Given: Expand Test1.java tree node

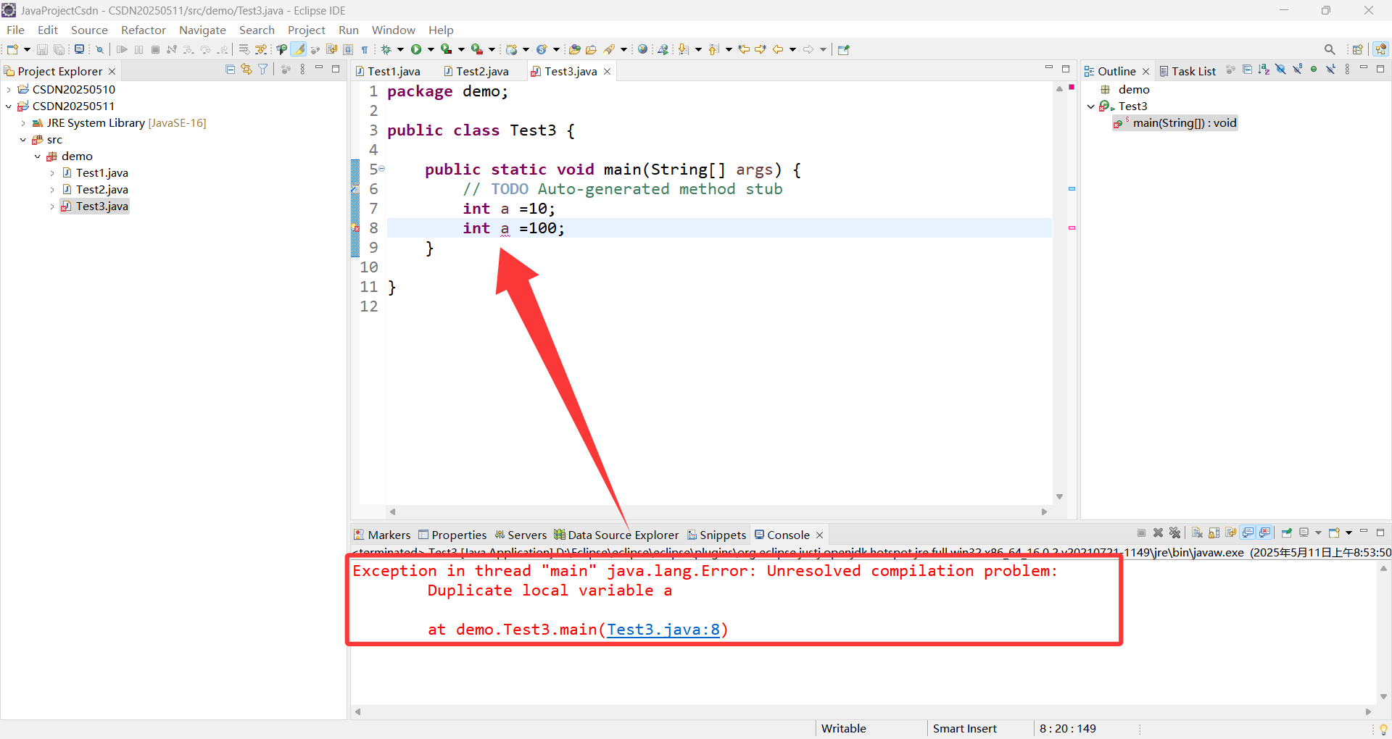Looking at the screenshot, I should click(52, 173).
